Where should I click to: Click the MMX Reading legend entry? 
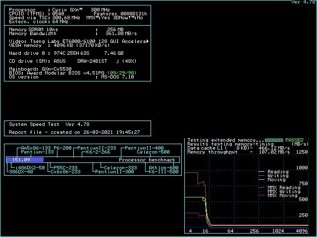click(x=279, y=188)
